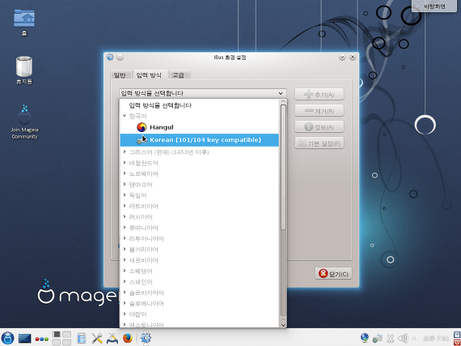
Task: Select the Hangul input method
Action: point(199,127)
